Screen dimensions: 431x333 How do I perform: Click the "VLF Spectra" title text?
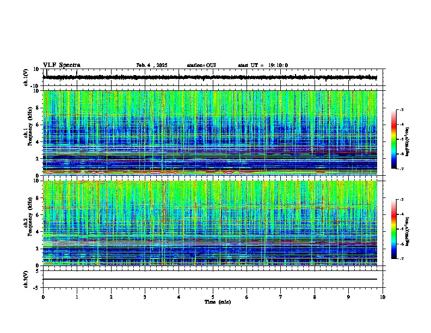(x=61, y=65)
